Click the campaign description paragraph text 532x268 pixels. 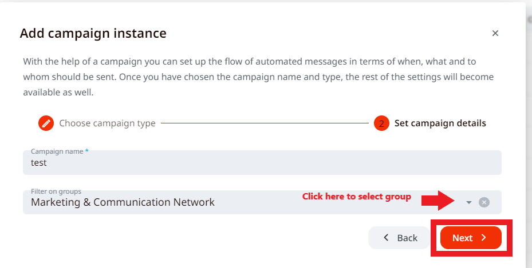click(x=258, y=77)
